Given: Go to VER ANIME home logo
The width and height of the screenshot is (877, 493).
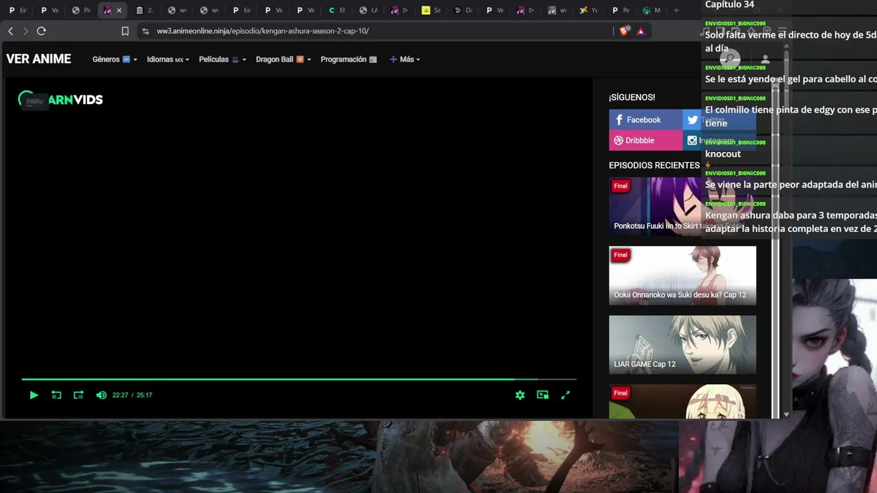Looking at the screenshot, I should coord(38,59).
